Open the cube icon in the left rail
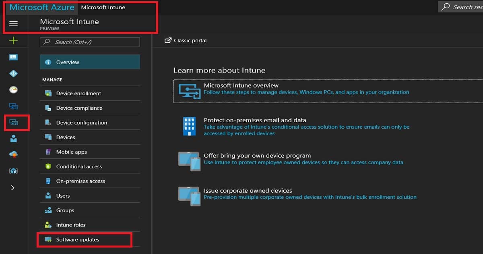The height and width of the screenshot is (254, 483). [14, 171]
